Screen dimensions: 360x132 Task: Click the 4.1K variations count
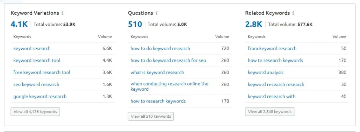click(x=19, y=25)
